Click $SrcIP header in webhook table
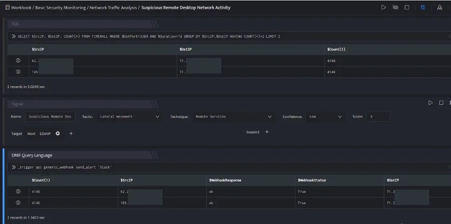Screen dimensions: 451x224 127,180
